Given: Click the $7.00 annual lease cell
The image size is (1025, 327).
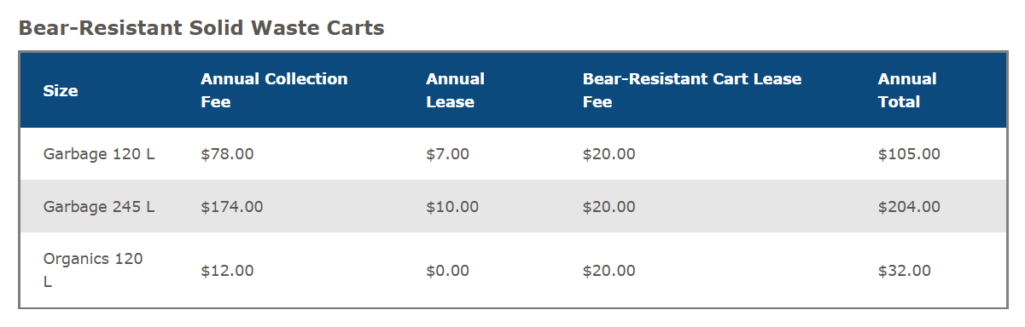Looking at the screenshot, I should tap(448, 154).
